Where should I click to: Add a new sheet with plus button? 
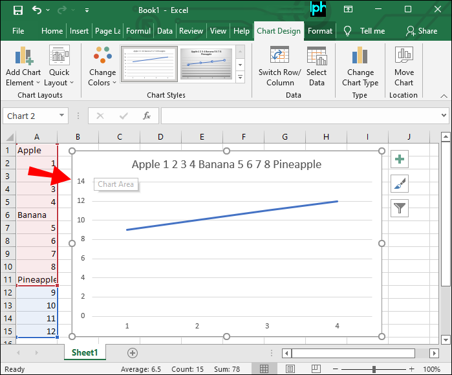coord(133,353)
